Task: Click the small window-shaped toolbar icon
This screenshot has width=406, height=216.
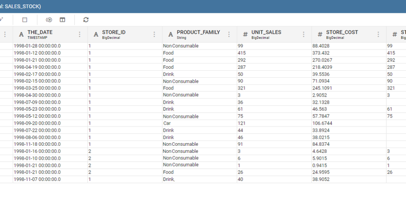Action: 25,20
